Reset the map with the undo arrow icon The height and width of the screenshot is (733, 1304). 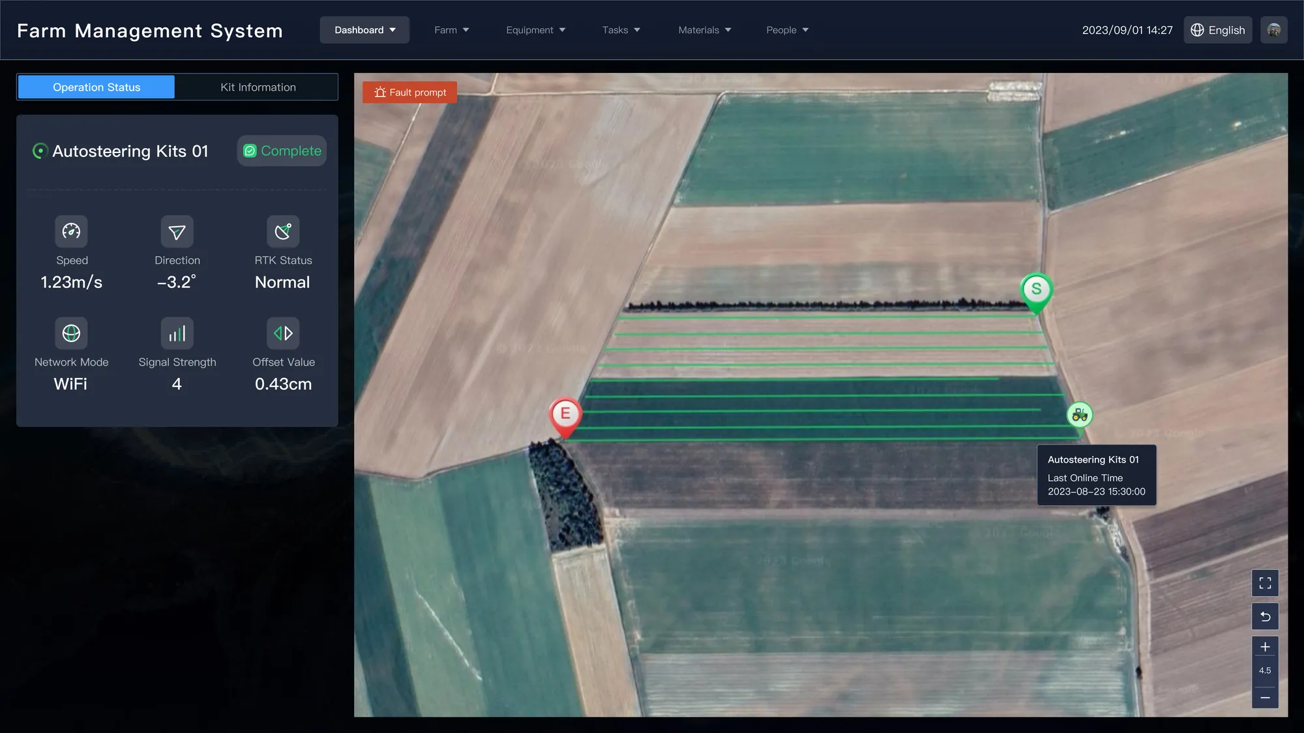pos(1265,616)
